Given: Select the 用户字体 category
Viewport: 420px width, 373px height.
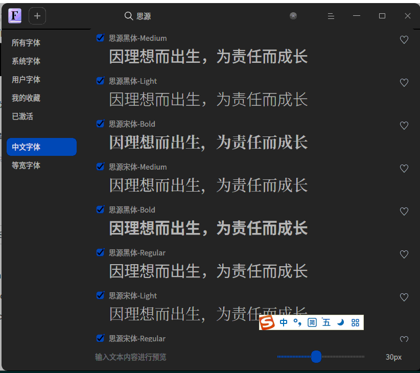Looking at the screenshot, I should (26, 80).
